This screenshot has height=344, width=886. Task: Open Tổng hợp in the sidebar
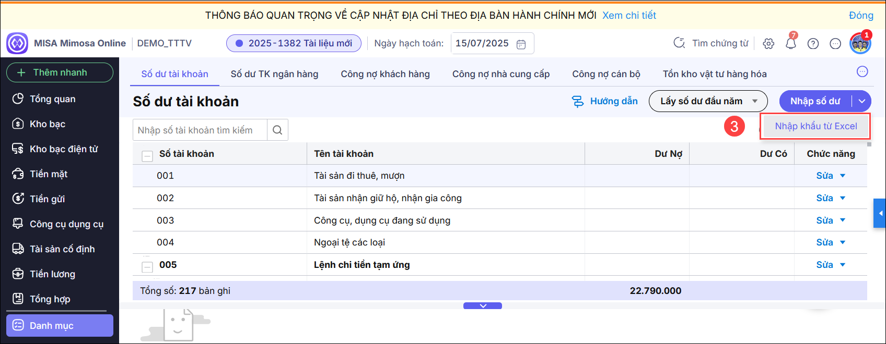point(60,299)
